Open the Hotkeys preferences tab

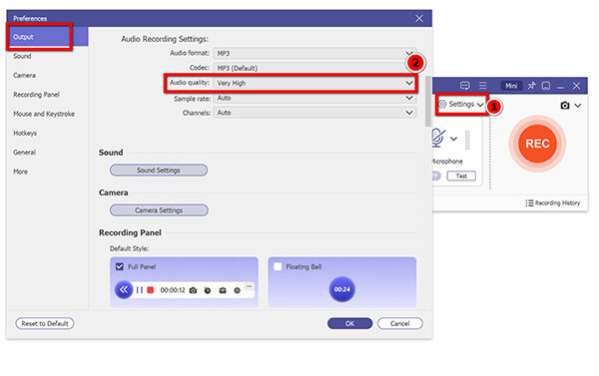click(25, 133)
